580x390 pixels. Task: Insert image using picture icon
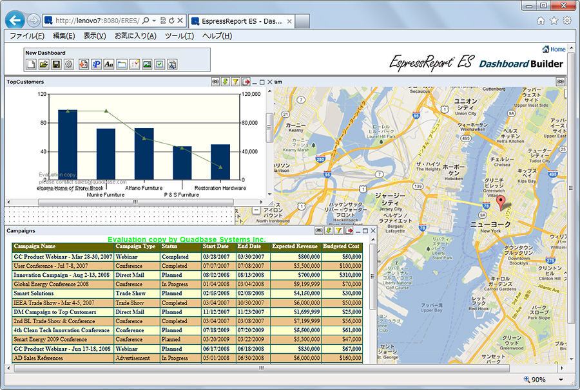(147, 64)
